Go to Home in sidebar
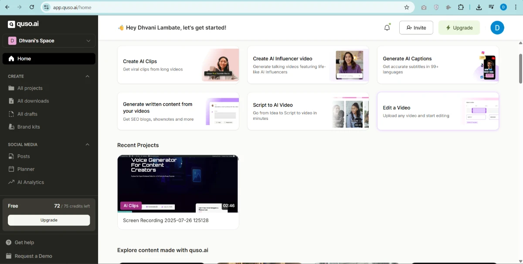This screenshot has width=523, height=264. coord(49,58)
